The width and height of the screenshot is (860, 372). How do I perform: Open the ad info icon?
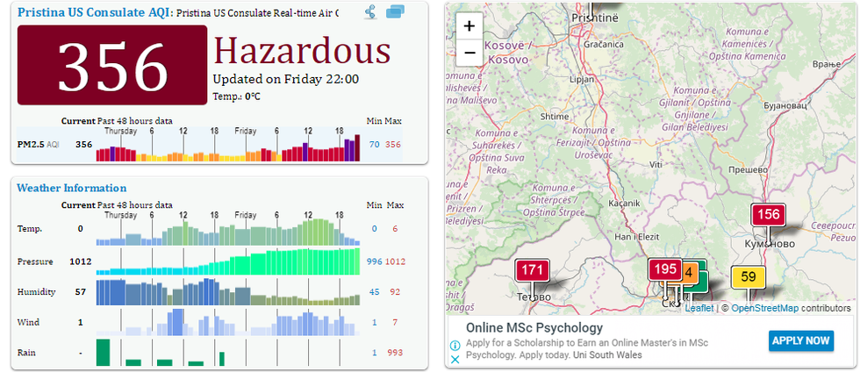[x=455, y=344]
